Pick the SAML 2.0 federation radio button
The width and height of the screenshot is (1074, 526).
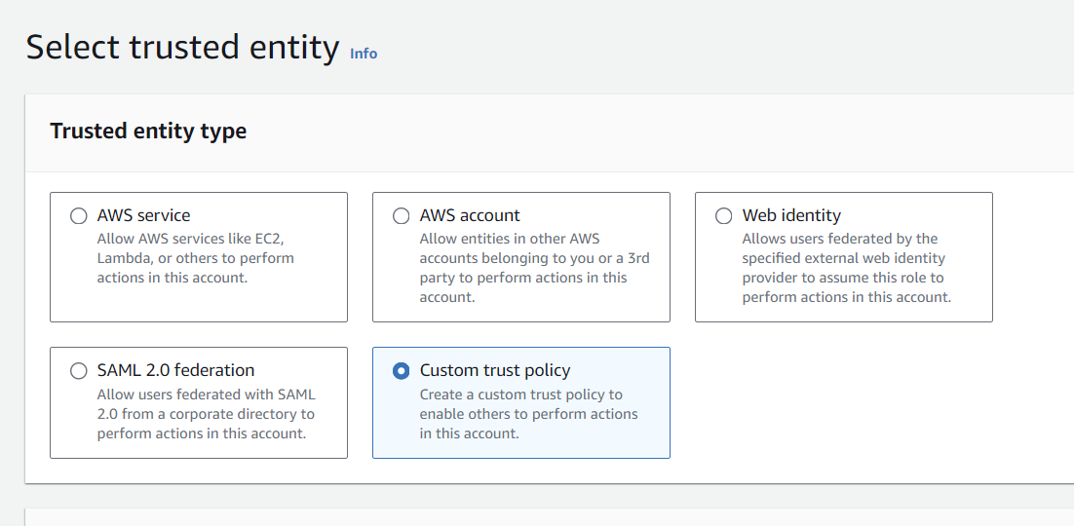(x=79, y=370)
